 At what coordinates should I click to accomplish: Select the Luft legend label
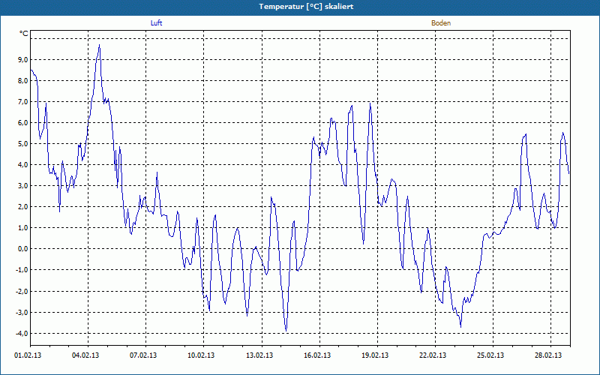156,23
